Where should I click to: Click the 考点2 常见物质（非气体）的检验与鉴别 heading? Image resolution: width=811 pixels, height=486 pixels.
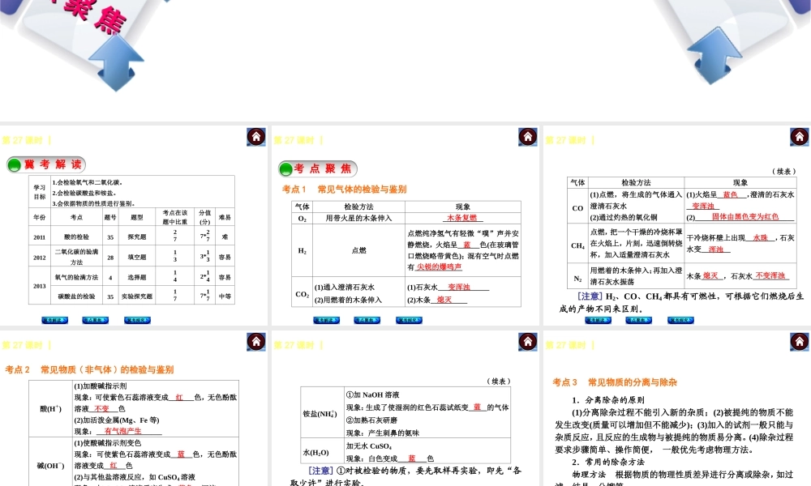point(89,370)
